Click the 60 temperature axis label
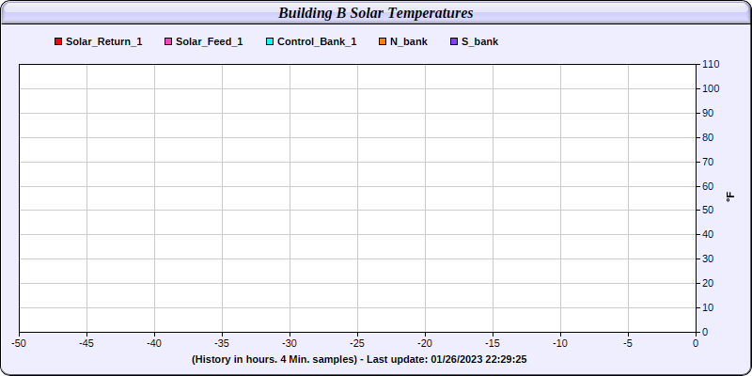The image size is (752, 376). [x=708, y=186]
